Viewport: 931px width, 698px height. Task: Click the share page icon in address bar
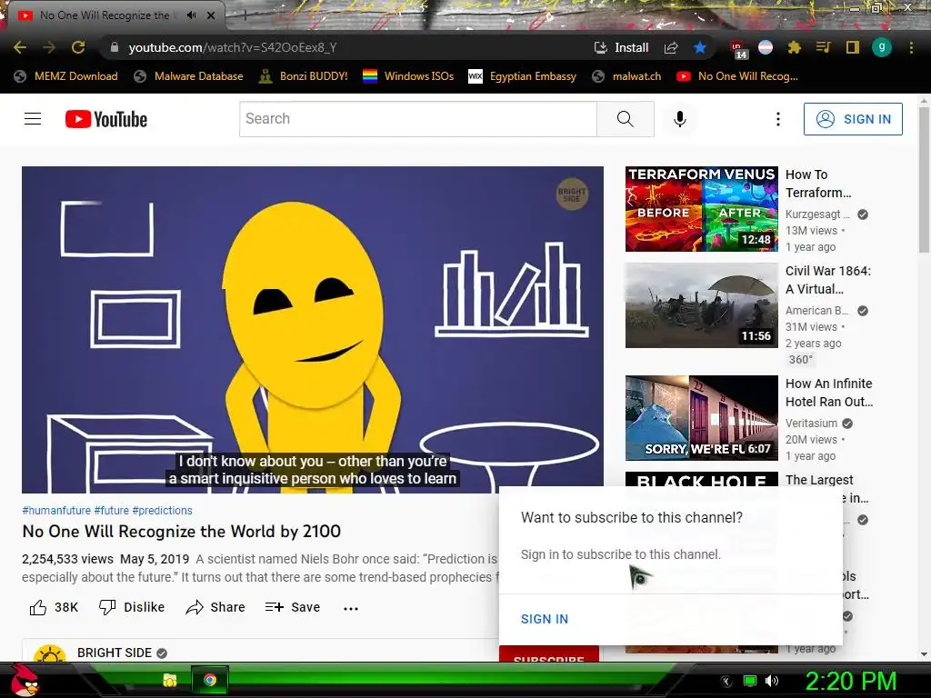671,47
